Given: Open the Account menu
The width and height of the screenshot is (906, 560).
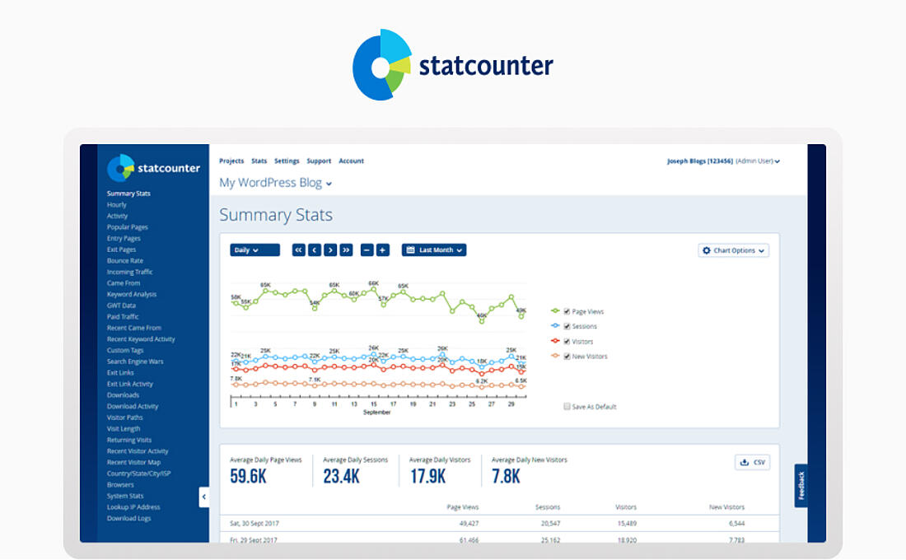Looking at the screenshot, I should [x=352, y=161].
